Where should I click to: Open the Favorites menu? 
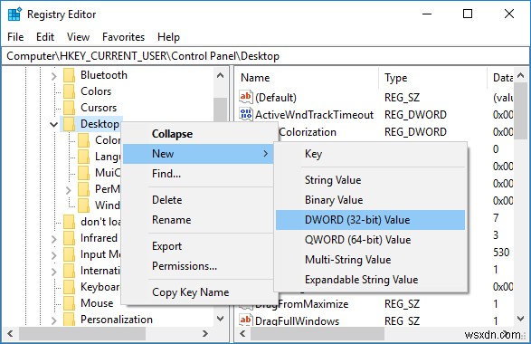click(123, 37)
